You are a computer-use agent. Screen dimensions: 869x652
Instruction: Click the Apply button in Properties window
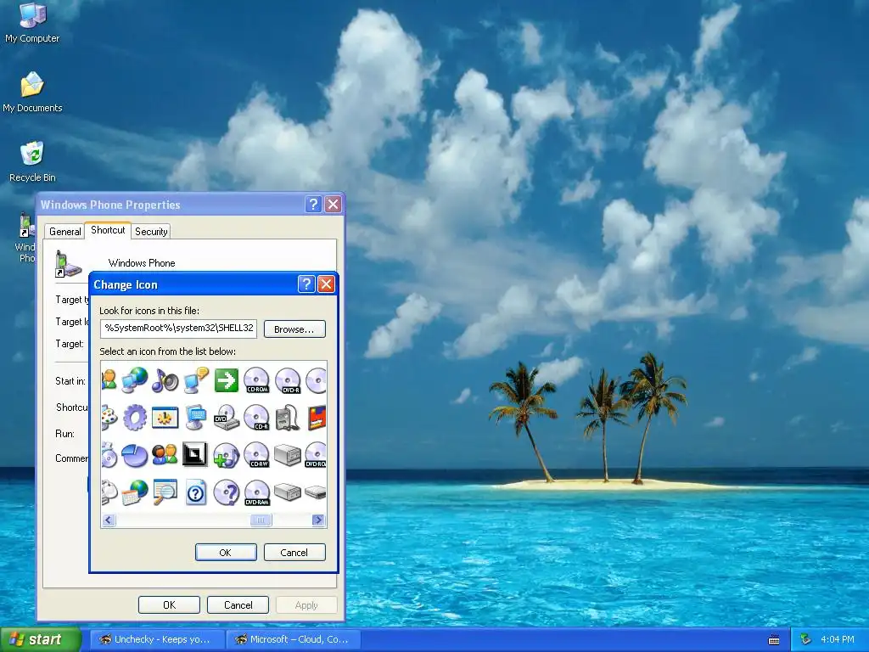[x=306, y=604]
